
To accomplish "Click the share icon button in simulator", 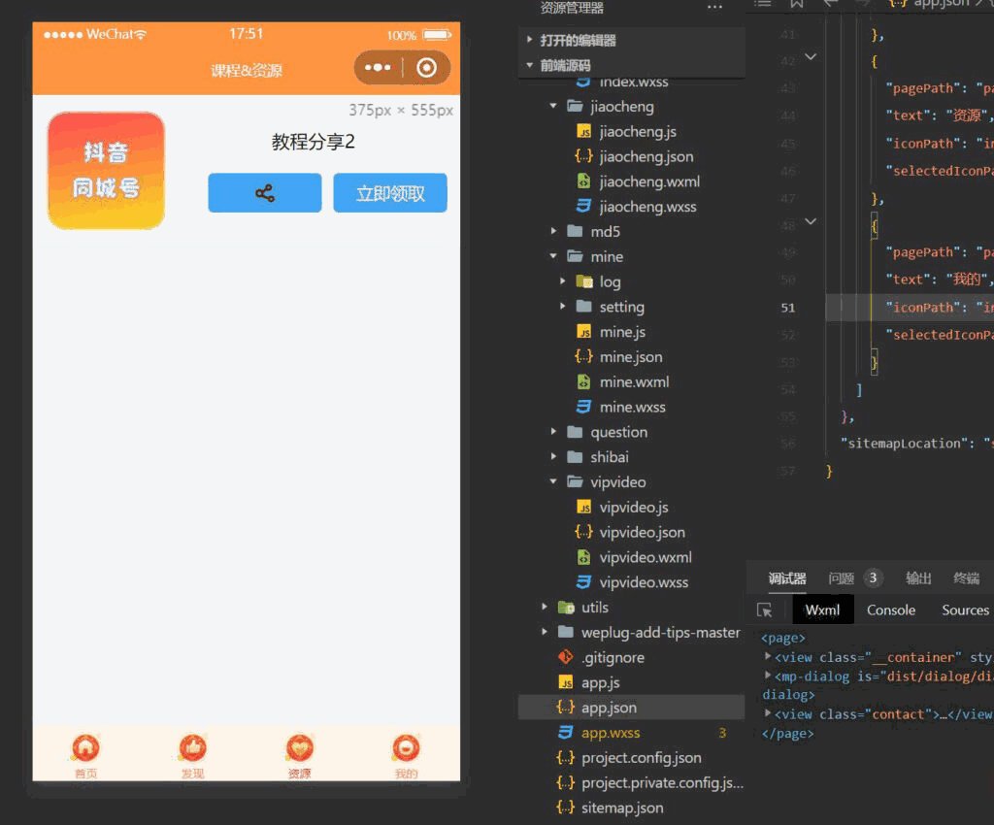I will pyautogui.click(x=264, y=193).
